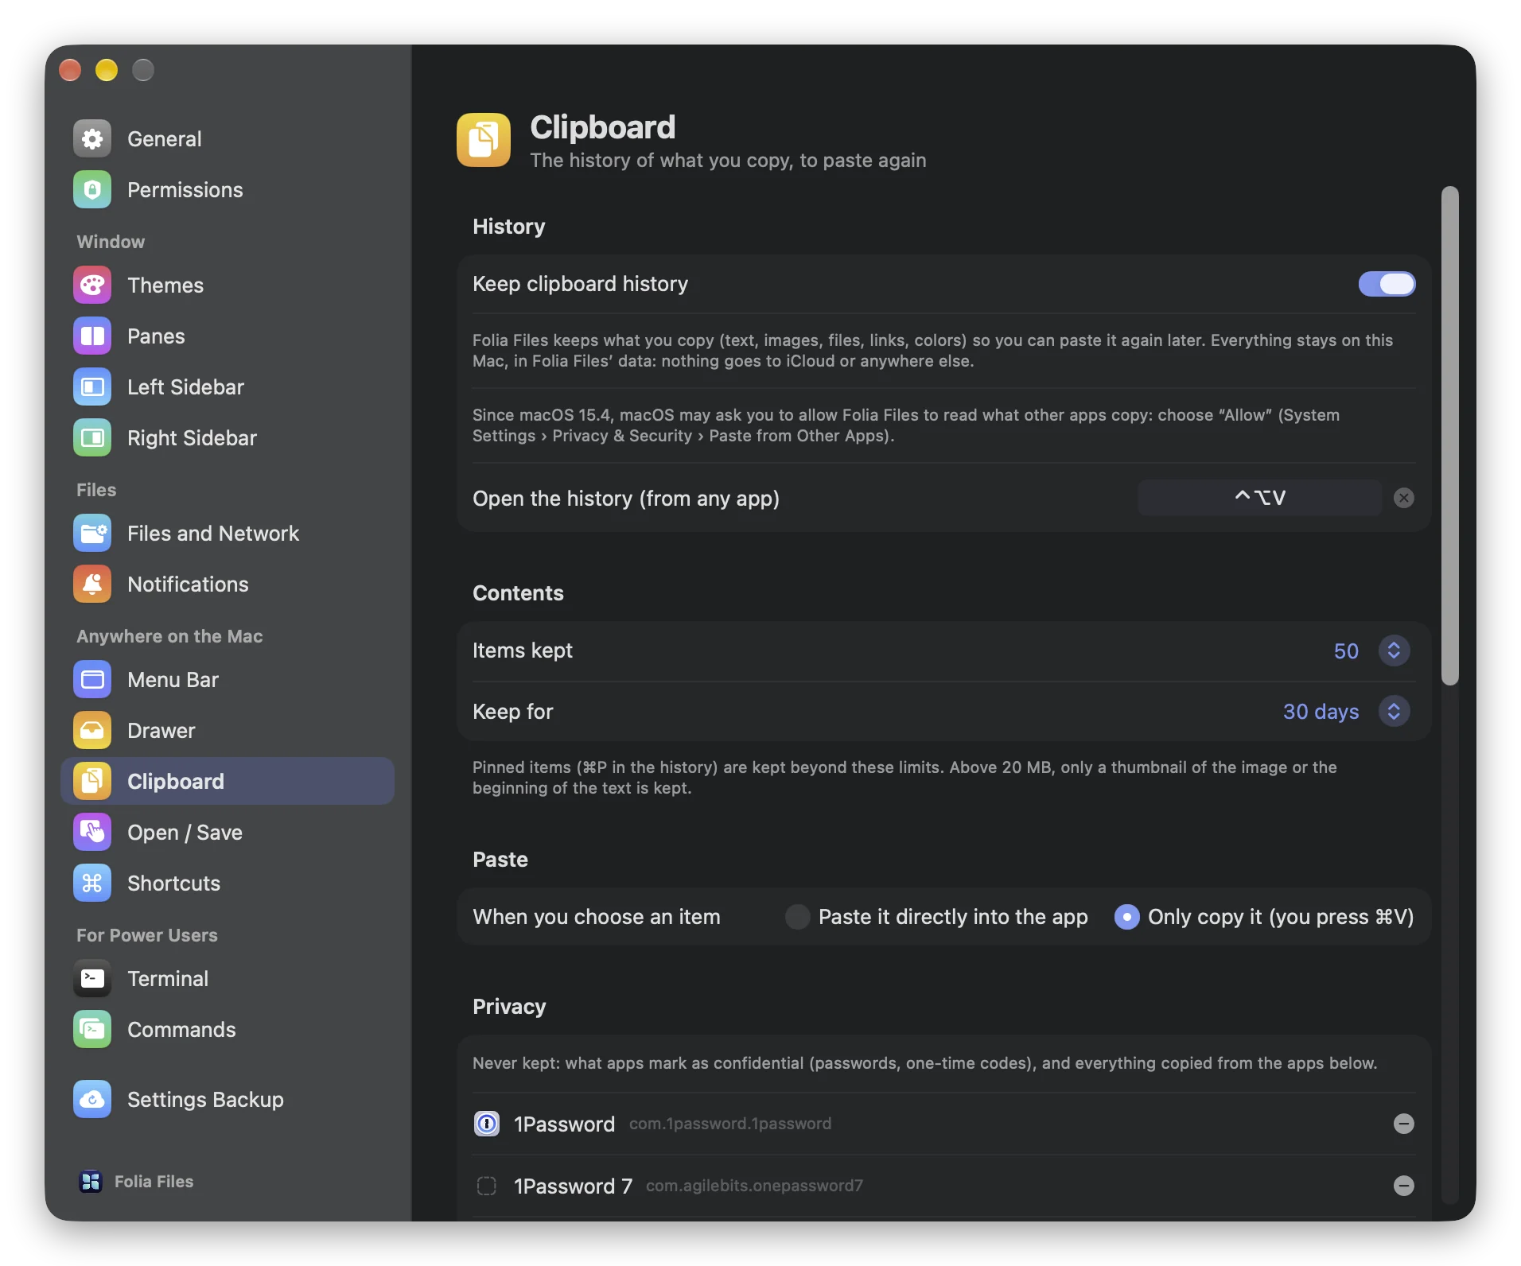Viewport: 1521px width, 1266px height.
Task: Click the Privacy section heading
Action: coord(509,1007)
